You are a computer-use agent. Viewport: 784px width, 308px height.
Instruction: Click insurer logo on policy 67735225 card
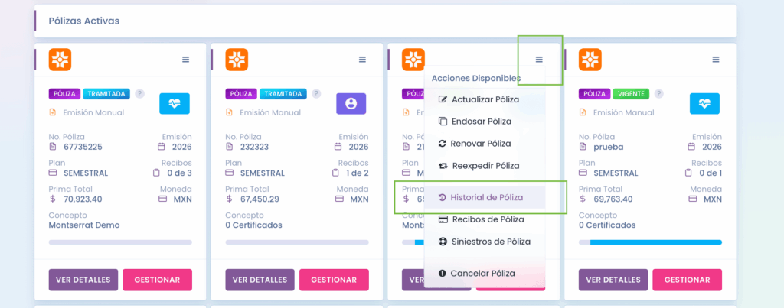point(60,60)
